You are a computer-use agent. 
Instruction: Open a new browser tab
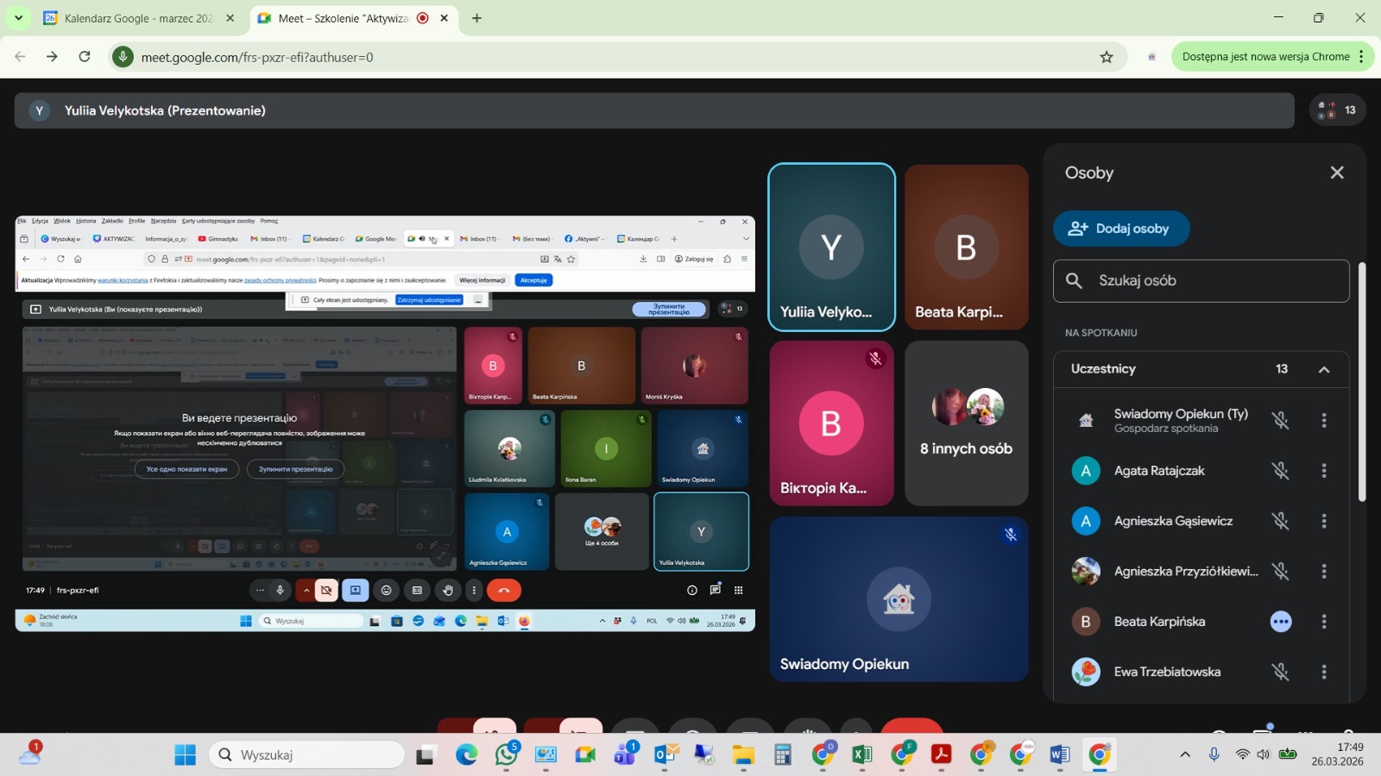476,18
